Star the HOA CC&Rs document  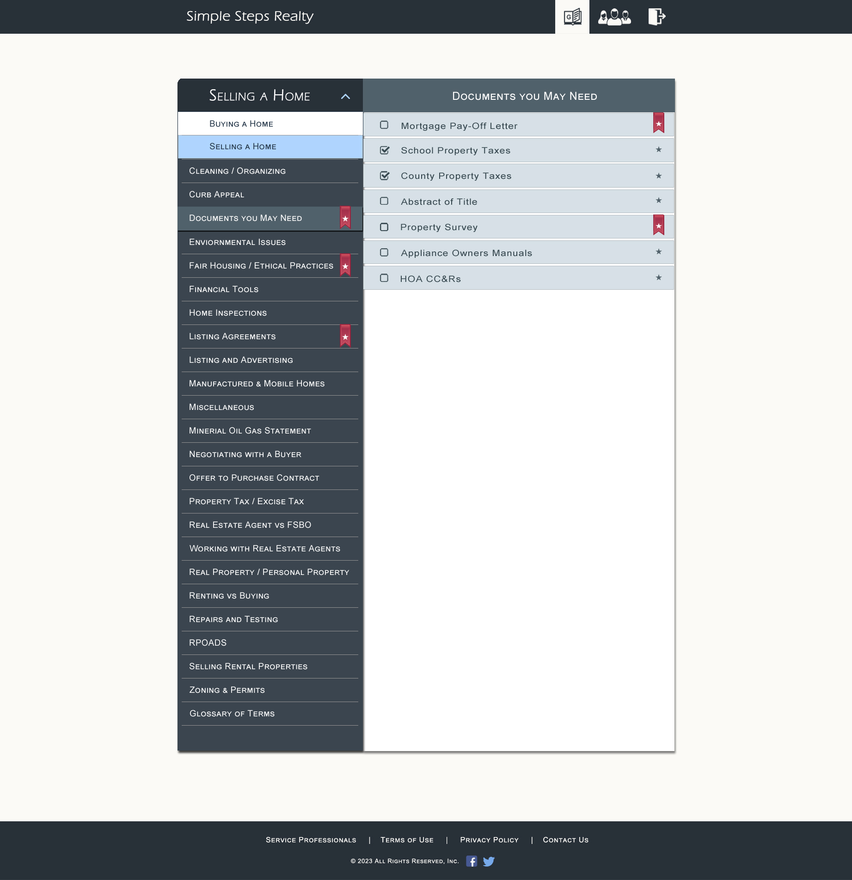[x=658, y=278]
